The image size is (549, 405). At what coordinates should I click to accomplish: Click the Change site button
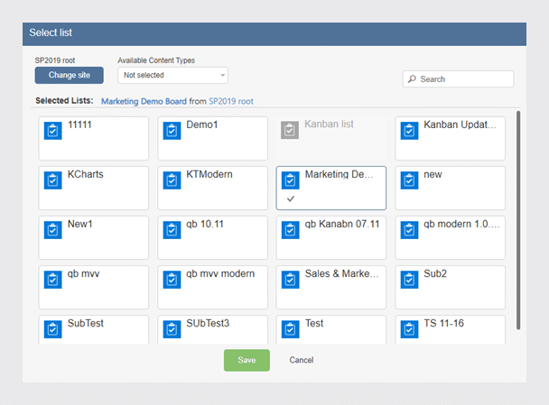point(70,75)
